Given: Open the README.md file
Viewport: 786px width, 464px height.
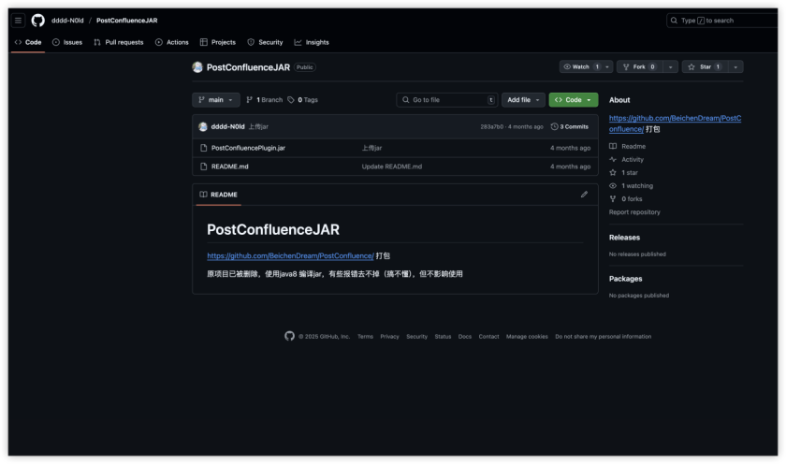Looking at the screenshot, I should point(229,167).
